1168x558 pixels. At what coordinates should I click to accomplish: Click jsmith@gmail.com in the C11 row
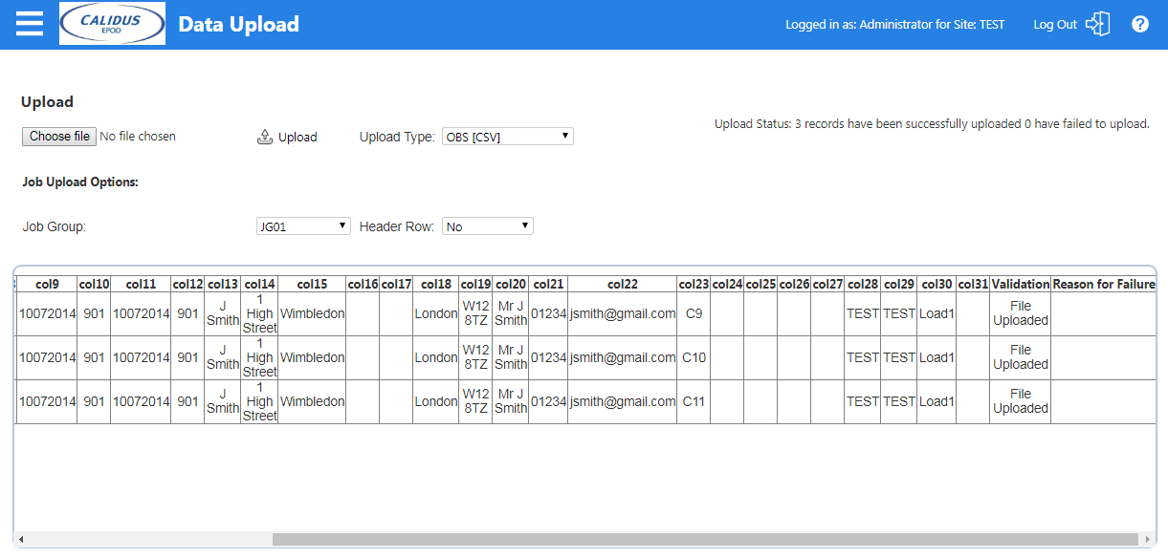point(623,401)
